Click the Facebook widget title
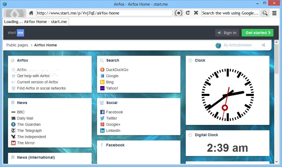 click(x=115, y=145)
